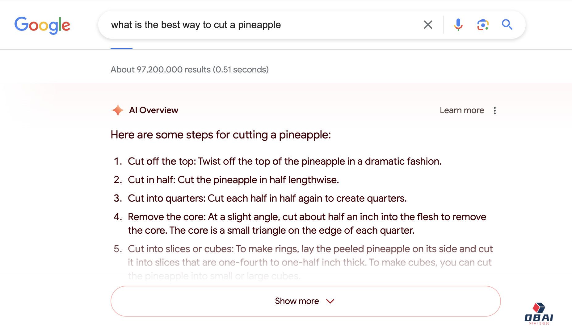Select the "Here are some steps" heading
Viewport: 572px width, 328px height.
click(221, 135)
